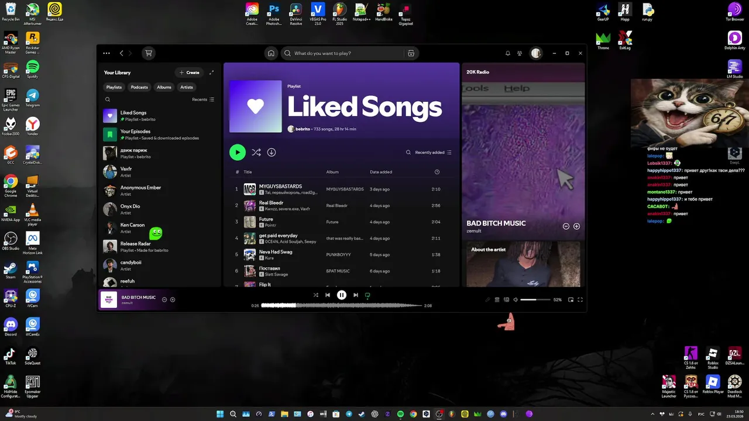
Task: Select the Neva Had Swag track
Action: click(341, 255)
